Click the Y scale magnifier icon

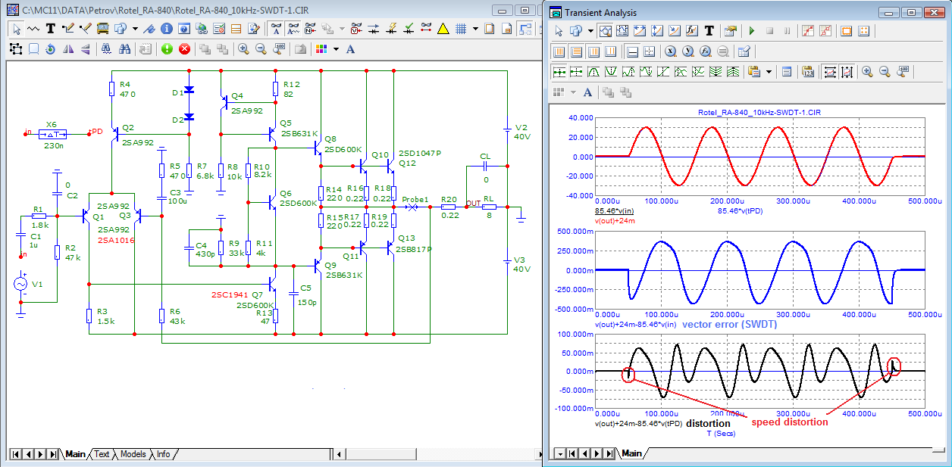688,51
